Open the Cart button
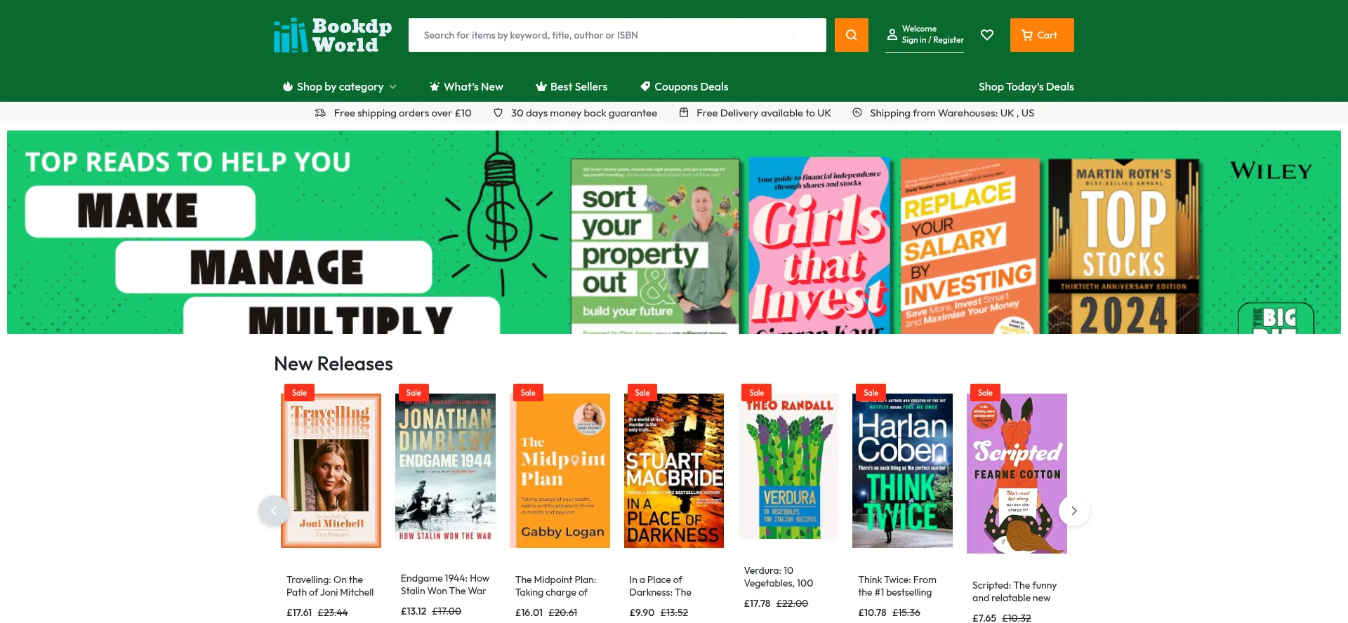 click(x=1042, y=35)
